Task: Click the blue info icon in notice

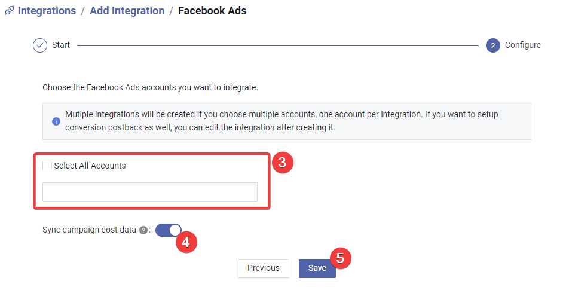Action: coord(56,121)
